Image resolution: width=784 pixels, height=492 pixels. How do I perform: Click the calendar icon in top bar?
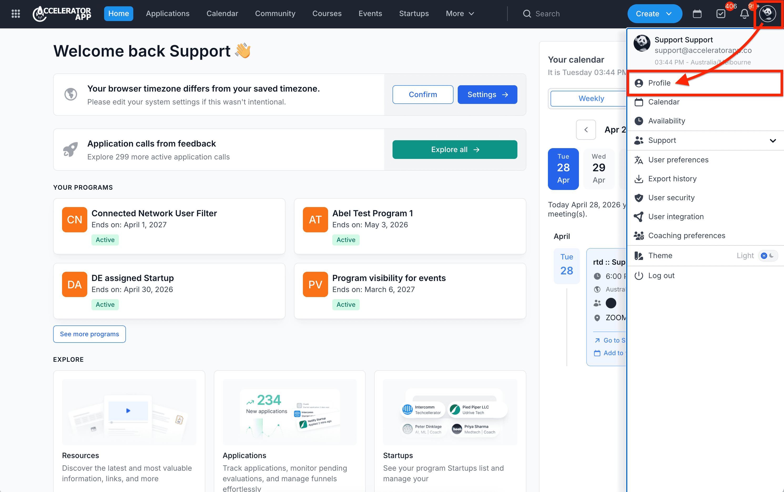pyautogui.click(x=697, y=14)
